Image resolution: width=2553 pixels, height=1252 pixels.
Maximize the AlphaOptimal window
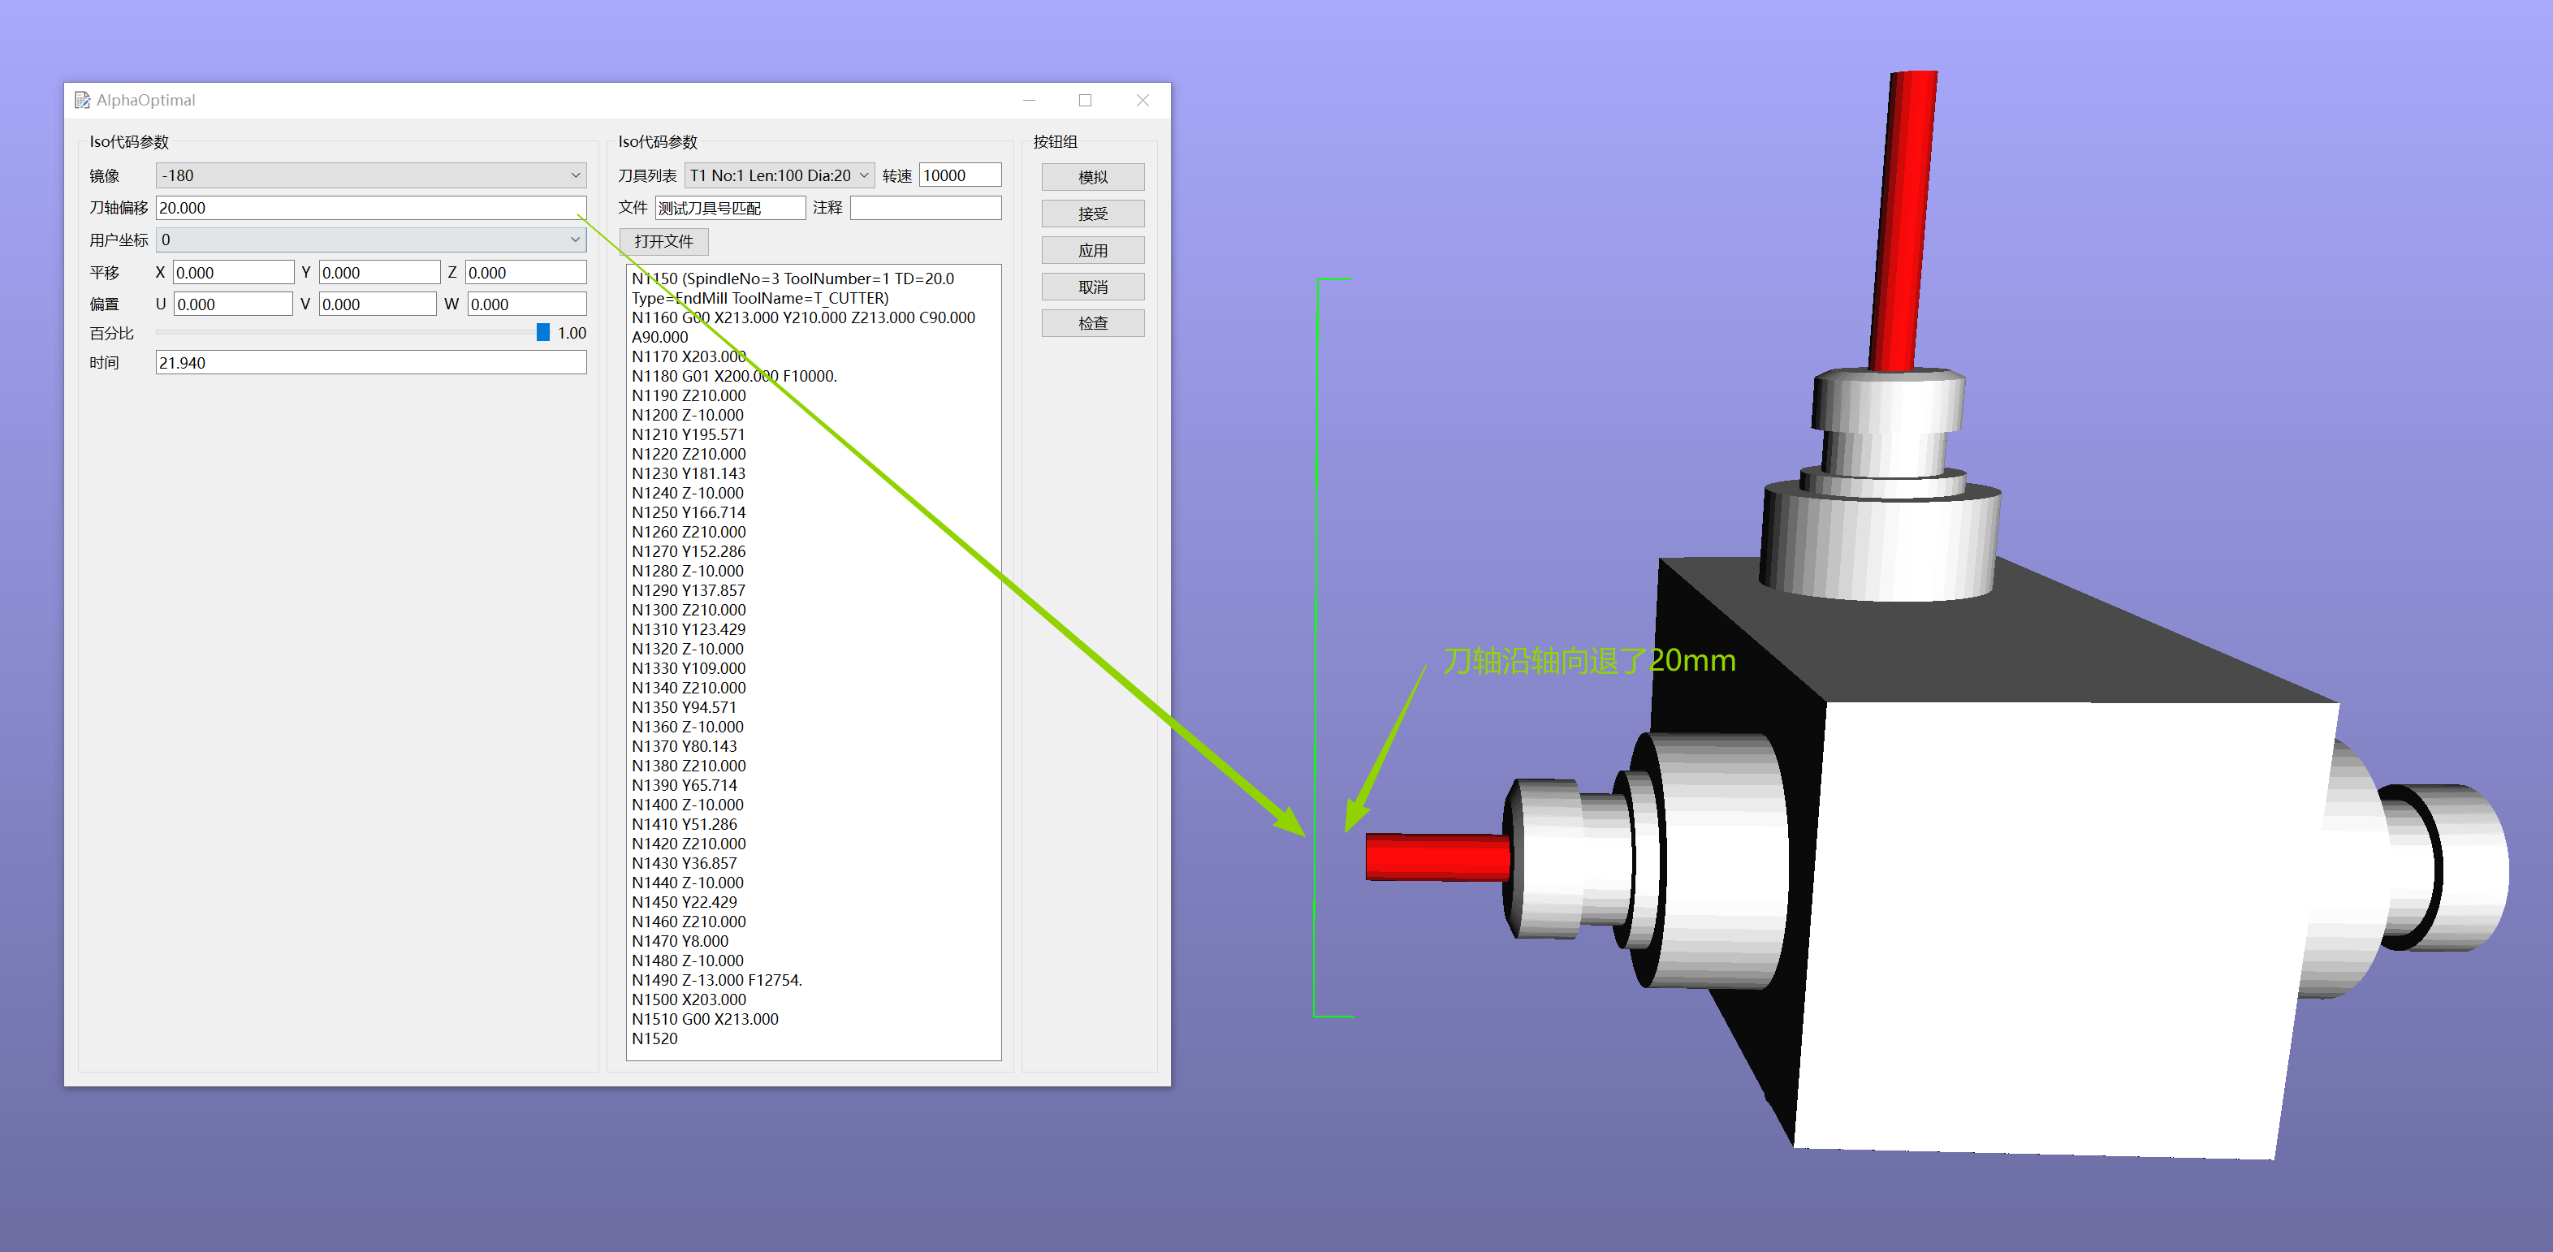pyautogui.click(x=1085, y=100)
